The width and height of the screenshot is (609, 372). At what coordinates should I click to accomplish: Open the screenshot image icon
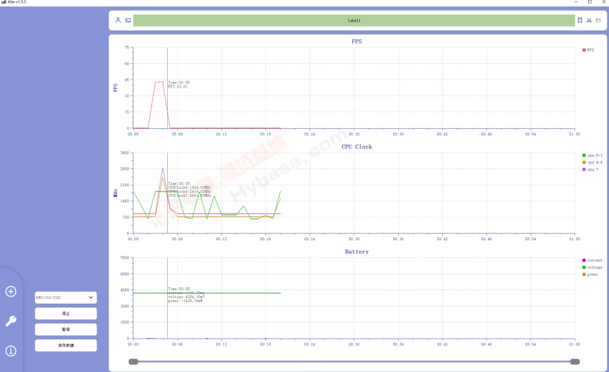tap(128, 20)
